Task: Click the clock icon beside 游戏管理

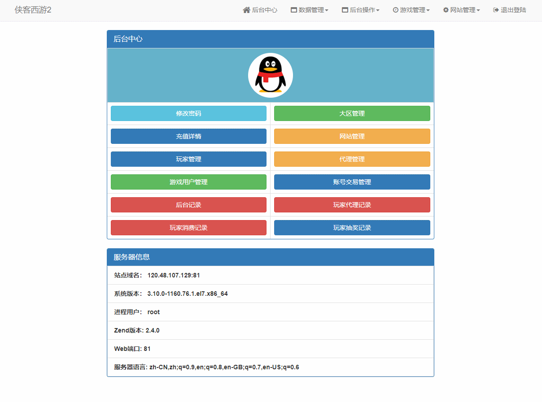Action: pos(395,9)
